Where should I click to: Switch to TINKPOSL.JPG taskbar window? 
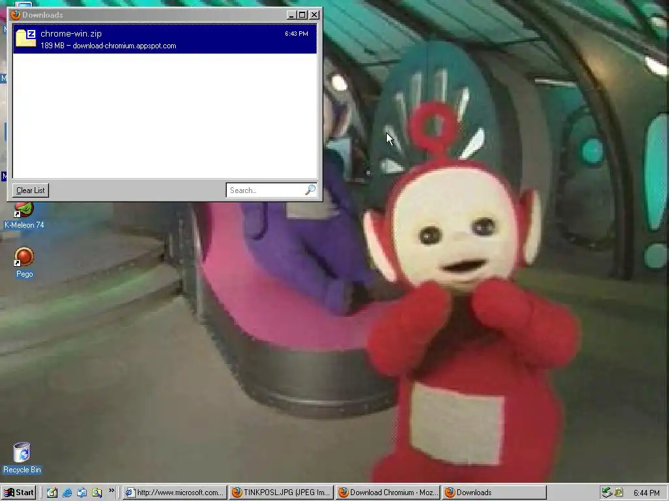[281, 493]
